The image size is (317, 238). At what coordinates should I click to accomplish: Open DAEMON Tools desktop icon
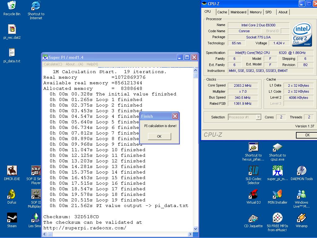[x=302, y=173]
